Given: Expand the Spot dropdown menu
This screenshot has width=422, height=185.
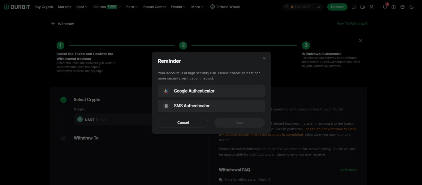Looking at the screenshot, I should click(82, 7).
